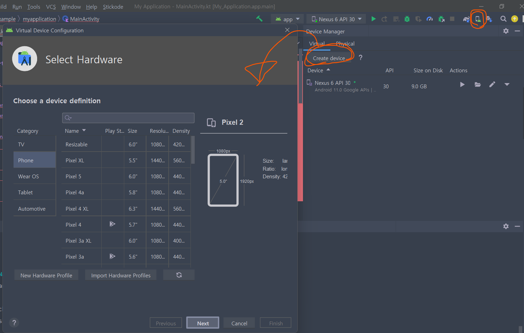Click New Hardware Profile button
The image size is (524, 333).
pos(46,275)
